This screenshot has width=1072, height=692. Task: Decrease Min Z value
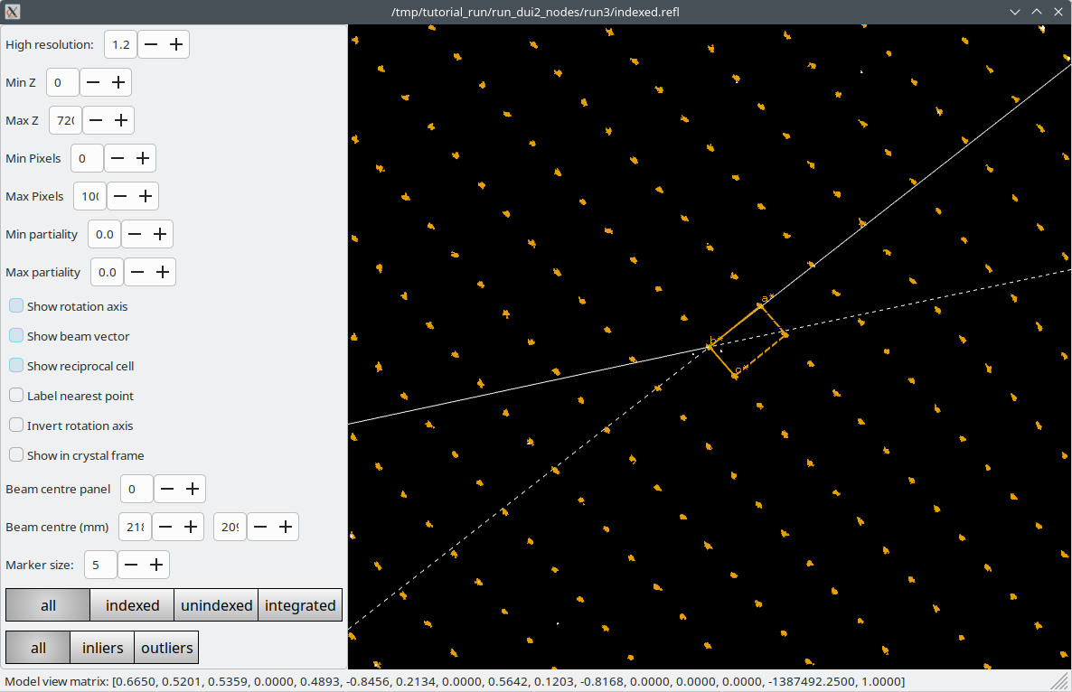click(93, 82)
